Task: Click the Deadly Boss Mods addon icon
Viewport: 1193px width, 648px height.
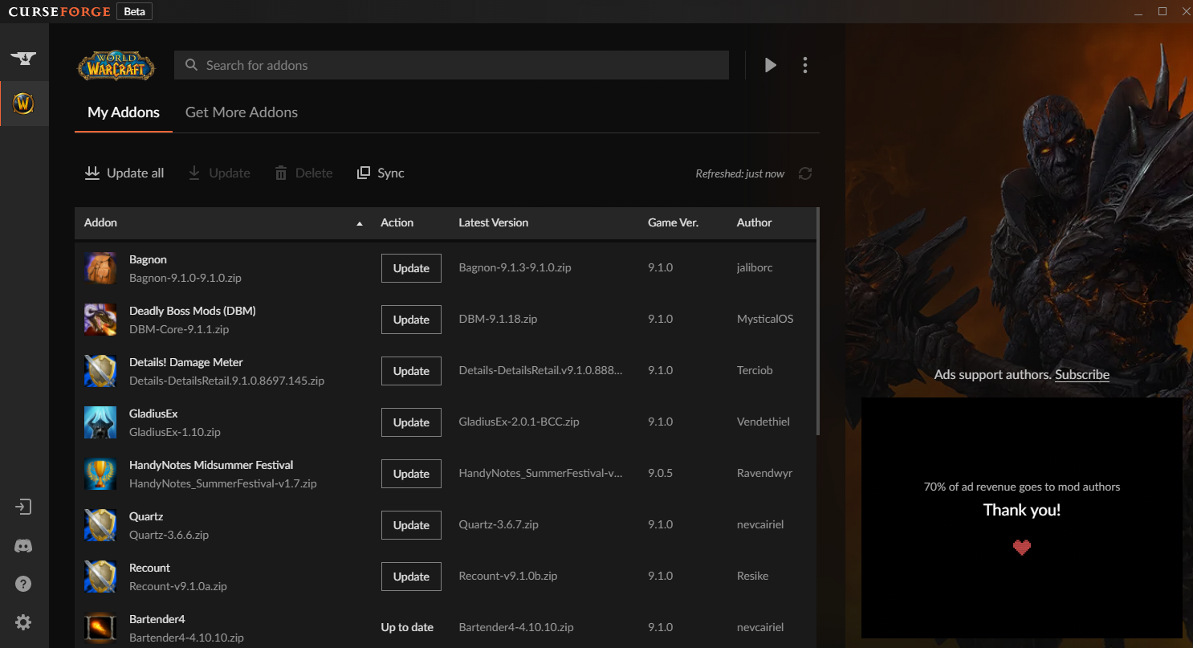Action: click(100, 320)
